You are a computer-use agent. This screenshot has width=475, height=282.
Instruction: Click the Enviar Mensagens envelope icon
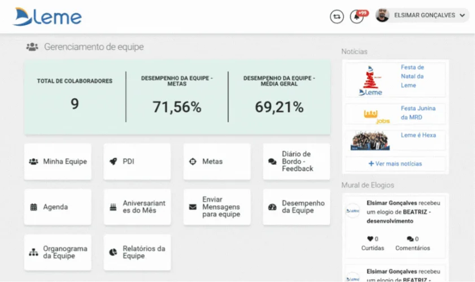click(193, 207)
